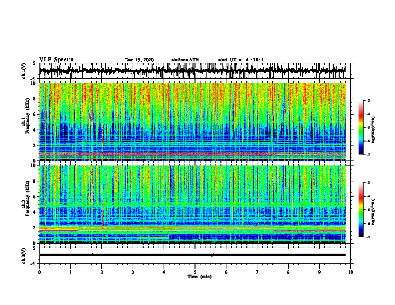Click time axis end label "10"
The width and height of the screenshot is (395, 305).
(x=351, y=272)
